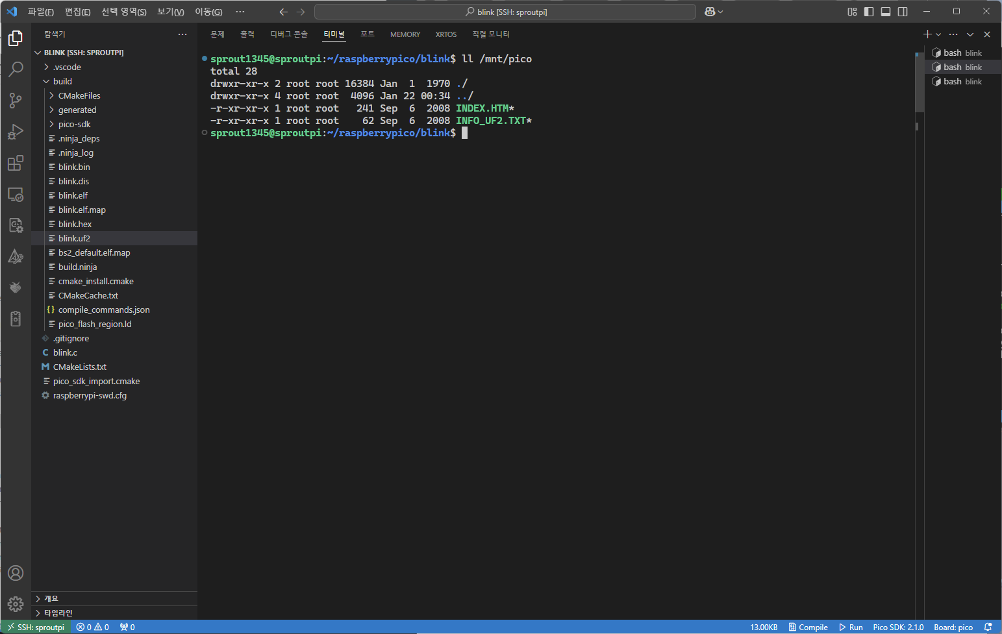Image resolution: width=1002 pixels, height=634 pixels.
Task: Switch to the 문제 panel tab
Action: click(x=218, y=34)
